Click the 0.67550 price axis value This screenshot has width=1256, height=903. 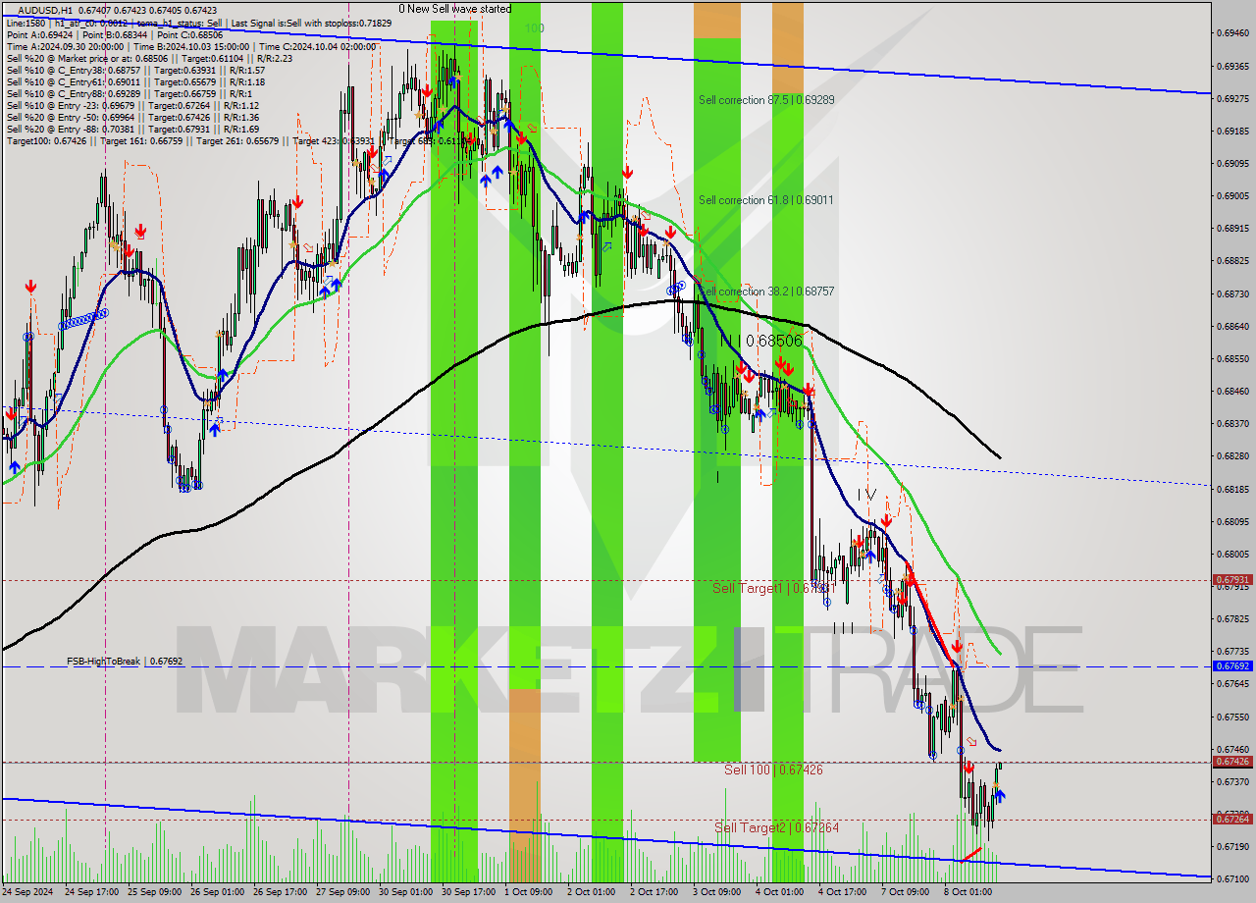[x=1232, y=717]
